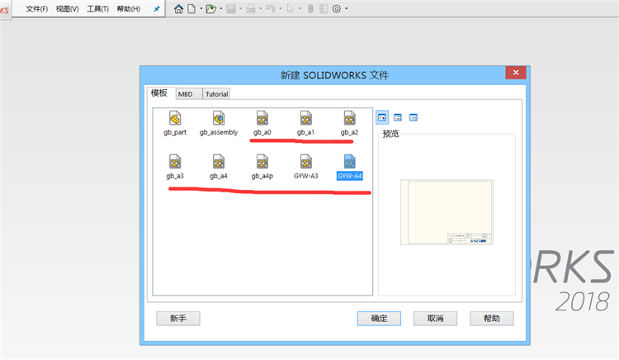Expand the Undo dropdown arrow
Image resolution: width=619 pixels, height=360 pixels.
coord(281,9)
